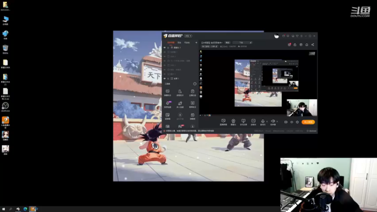
Task: Click the small pill button after stream title
Action: pos(228,42)
